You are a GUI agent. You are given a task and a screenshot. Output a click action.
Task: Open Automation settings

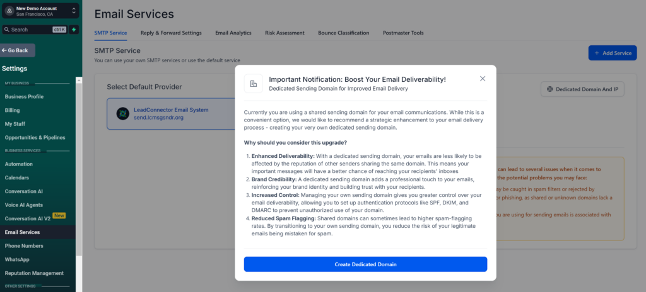tap(18, 164)
